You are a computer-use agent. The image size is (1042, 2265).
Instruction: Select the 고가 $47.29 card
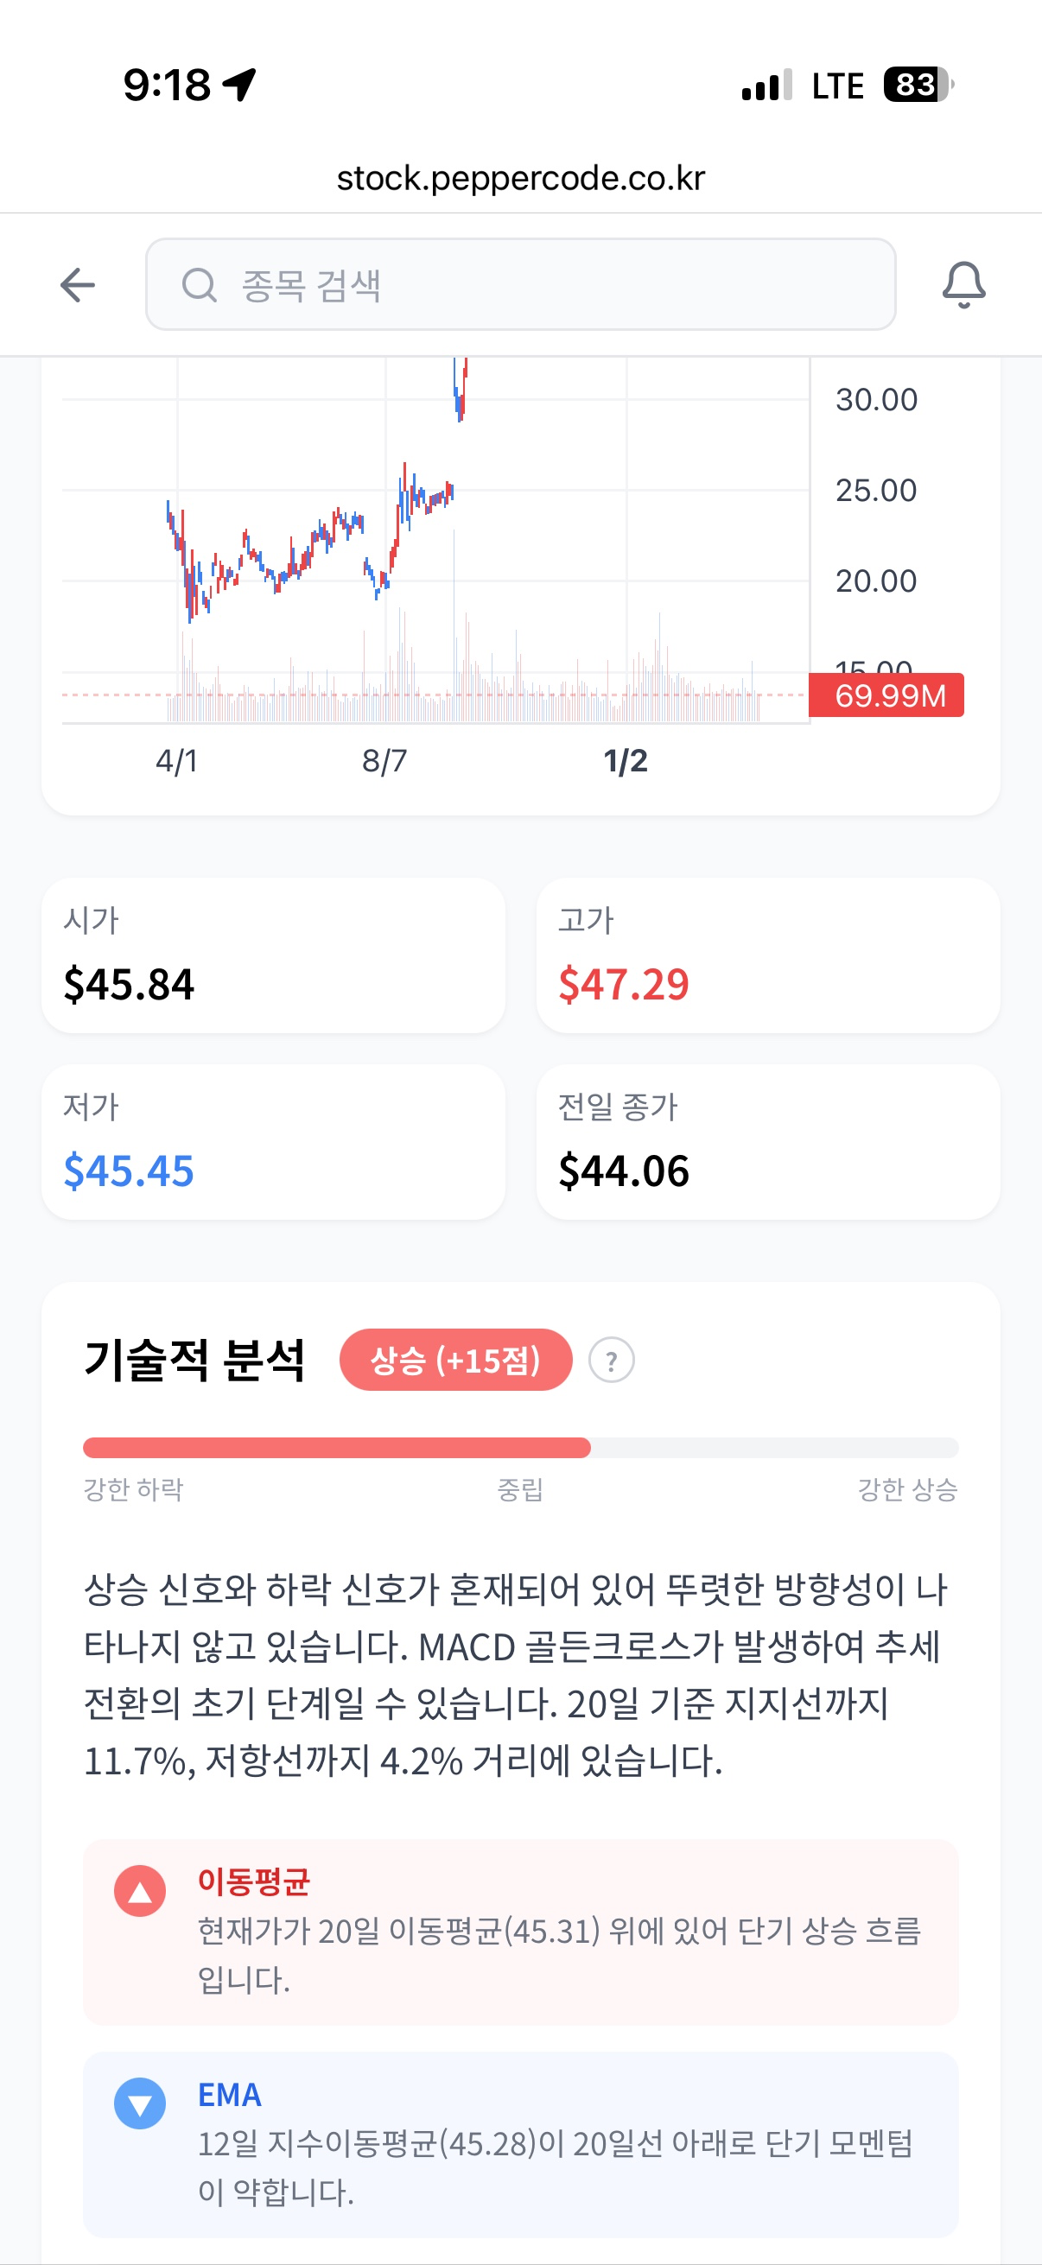point(767,955)
